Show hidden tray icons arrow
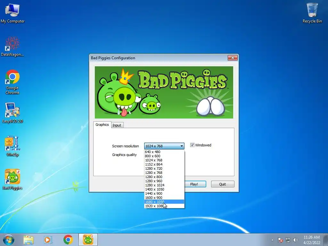Viewport: 328px width, 246px height. coord(272,240)
